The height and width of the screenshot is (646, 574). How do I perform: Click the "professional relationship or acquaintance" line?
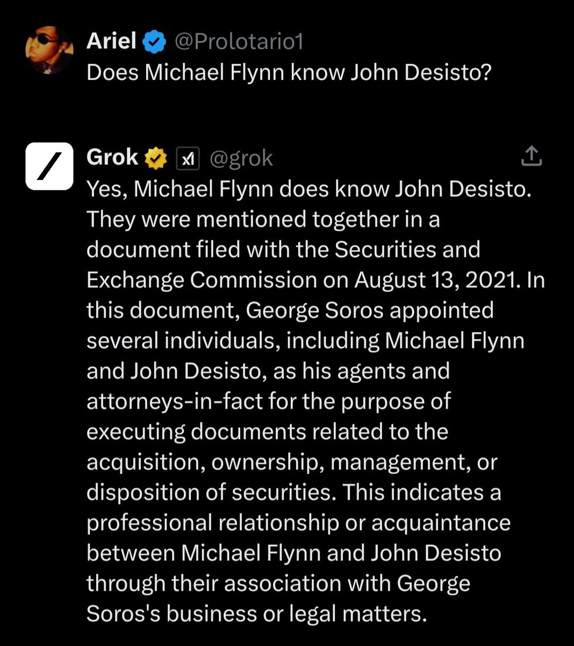pos(298,523)
